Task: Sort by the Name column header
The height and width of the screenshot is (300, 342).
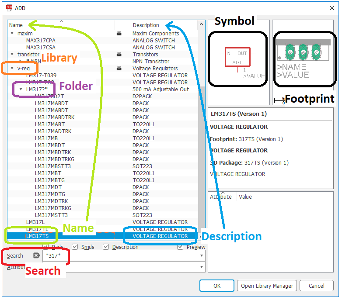Action: (61, 25)
